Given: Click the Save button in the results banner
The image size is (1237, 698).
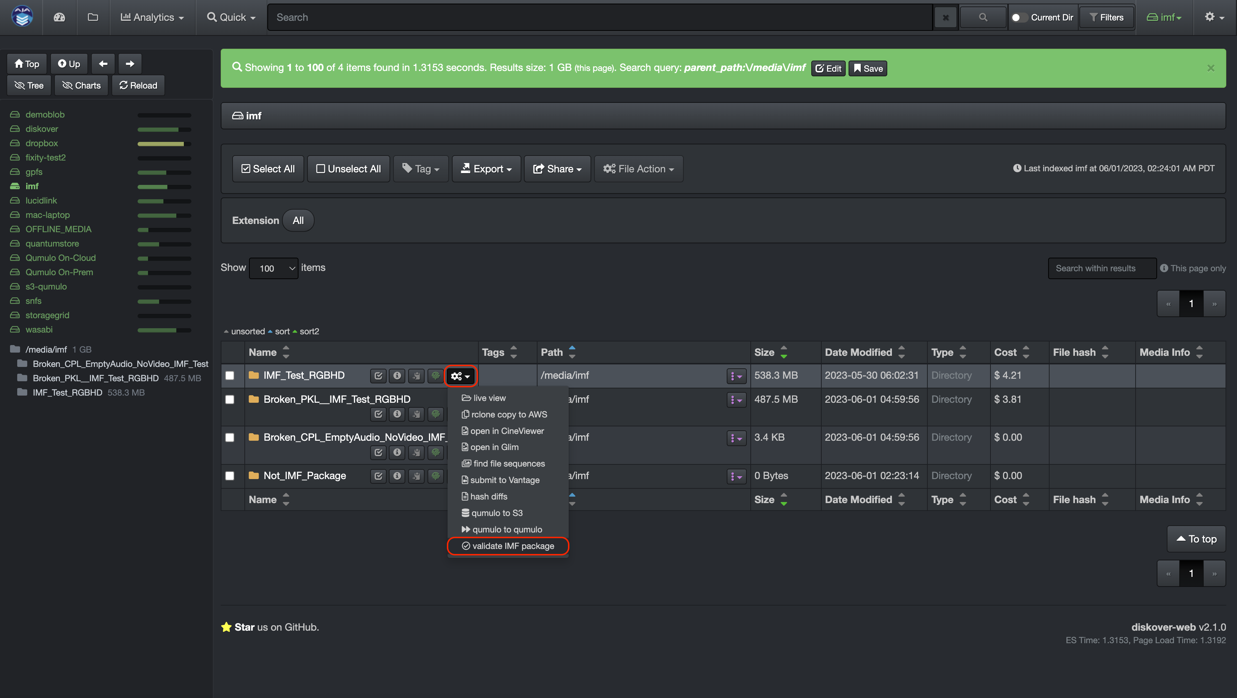Looking at the screenshot, I should coord(867,68).
